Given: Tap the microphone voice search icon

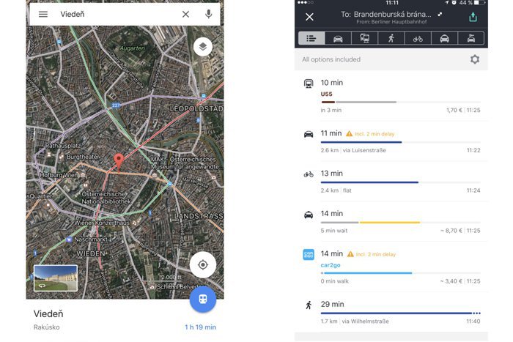Looking at the screenshot, I should 209,14.
